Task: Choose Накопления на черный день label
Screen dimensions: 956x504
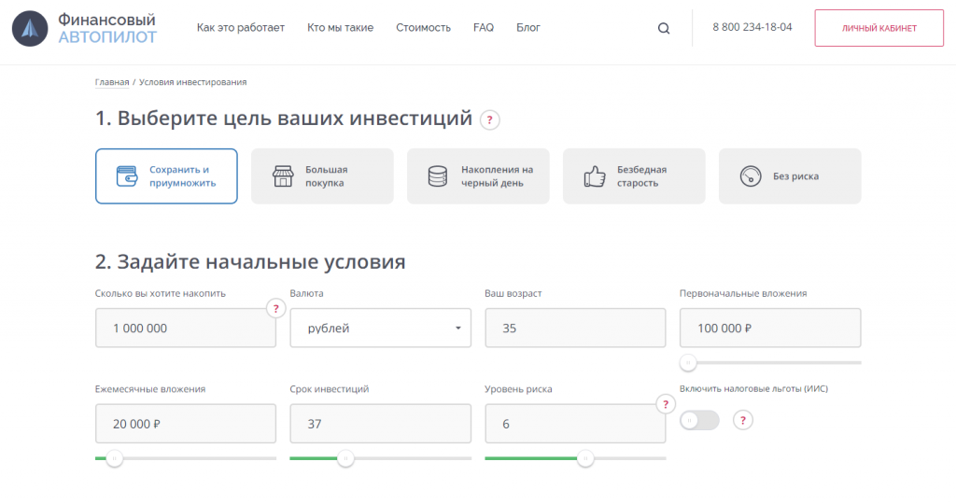Action: tap(497, 176)
